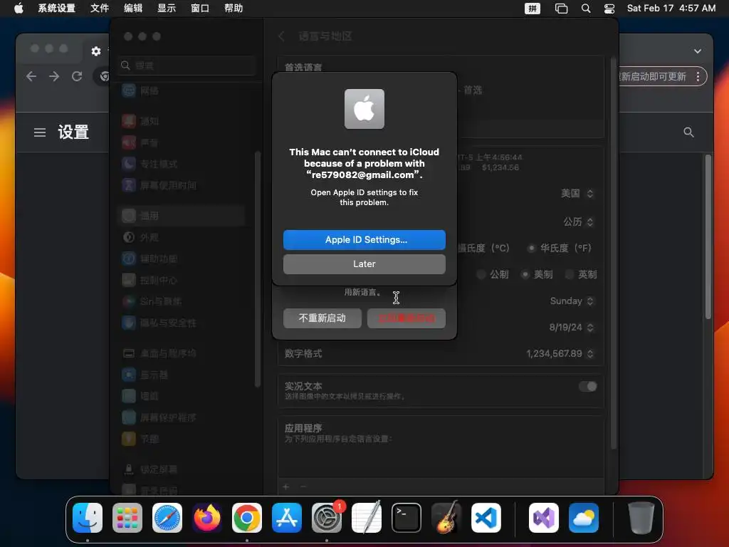Launch Safari from the Dock
The height and width of the screenshot is (547, 729).
[167, 518]
